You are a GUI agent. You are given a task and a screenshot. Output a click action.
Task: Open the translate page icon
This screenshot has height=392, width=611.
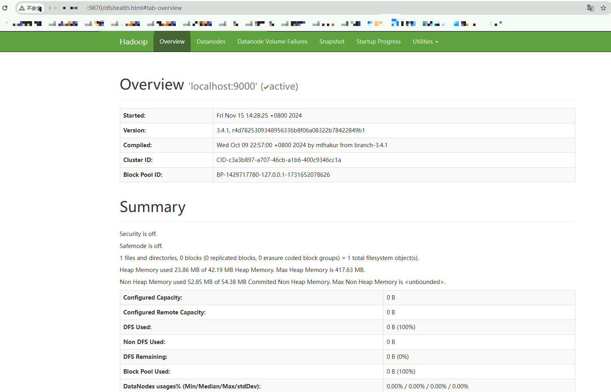click(x=590, y=8)
